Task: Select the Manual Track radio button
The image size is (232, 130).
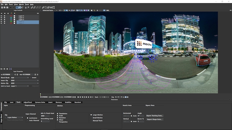Action: pyautogui.click(x=91, y=120)
